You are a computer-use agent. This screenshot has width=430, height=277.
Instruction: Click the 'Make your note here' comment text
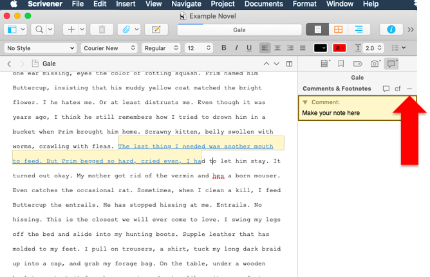click(x=331, y=112)
